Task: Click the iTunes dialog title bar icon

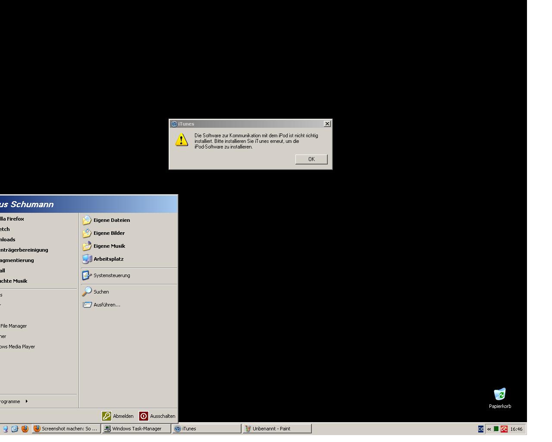Action: click(x=174, y=124)
